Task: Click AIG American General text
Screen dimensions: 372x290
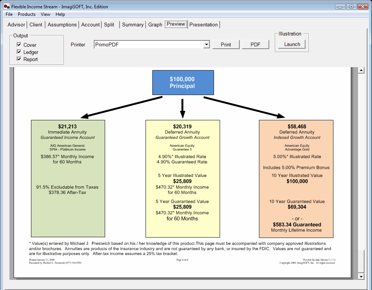Action: coord(67,146)
